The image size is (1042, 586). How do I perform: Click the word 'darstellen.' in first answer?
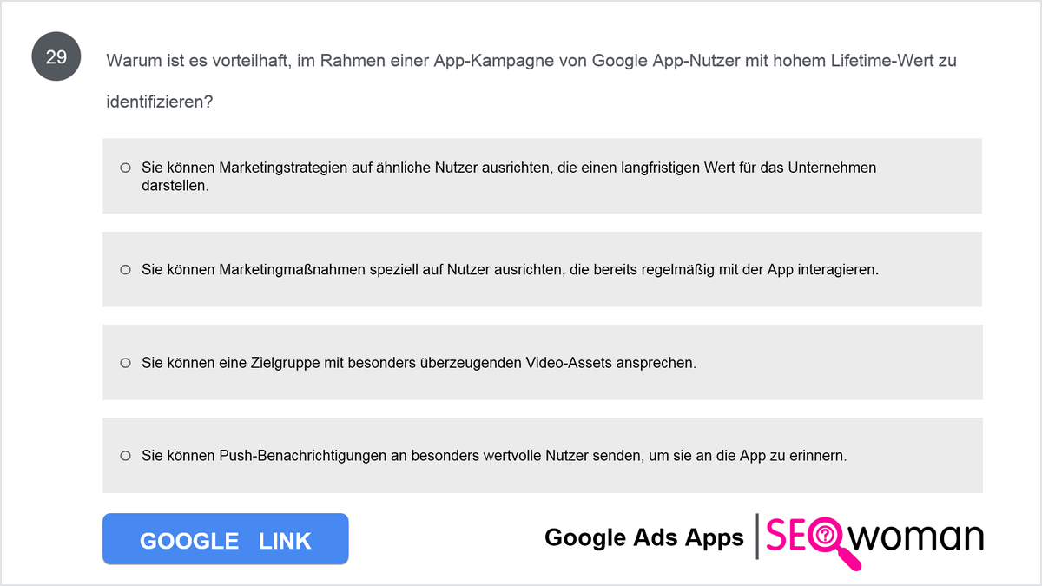coord(175,185)
